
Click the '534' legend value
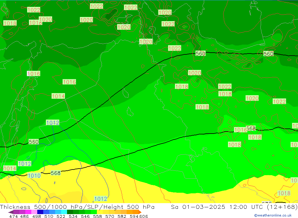pos(73,216)
